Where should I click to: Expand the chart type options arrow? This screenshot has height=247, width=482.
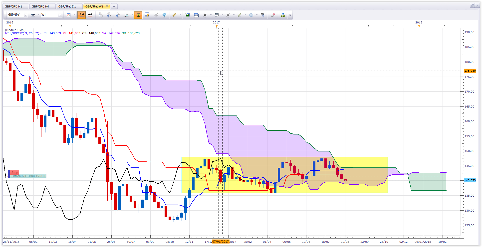click(x=74, y=15)
